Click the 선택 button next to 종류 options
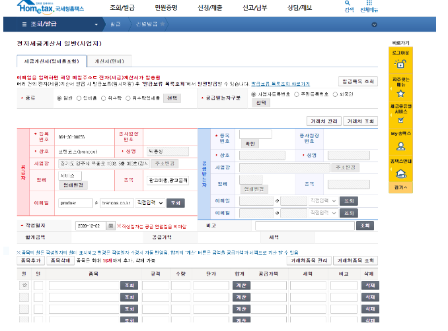 pos(172,98)
